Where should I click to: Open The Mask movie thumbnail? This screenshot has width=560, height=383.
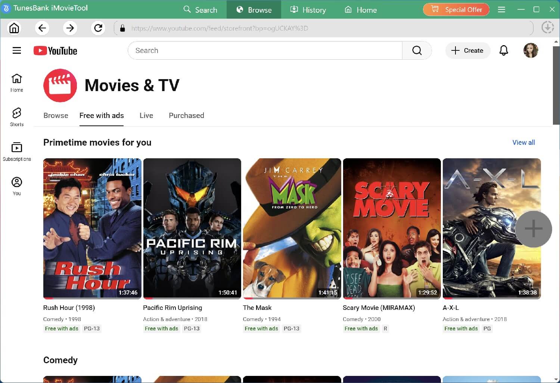click(292, 228)
